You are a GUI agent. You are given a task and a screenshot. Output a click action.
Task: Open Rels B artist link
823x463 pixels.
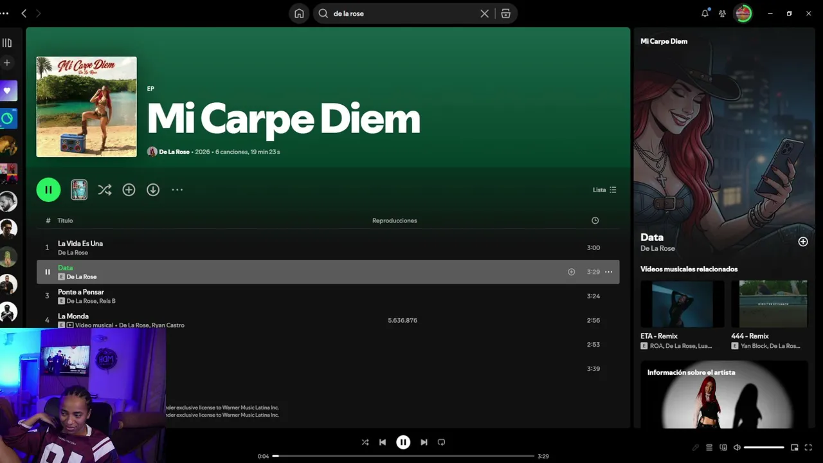coord(107,301)
